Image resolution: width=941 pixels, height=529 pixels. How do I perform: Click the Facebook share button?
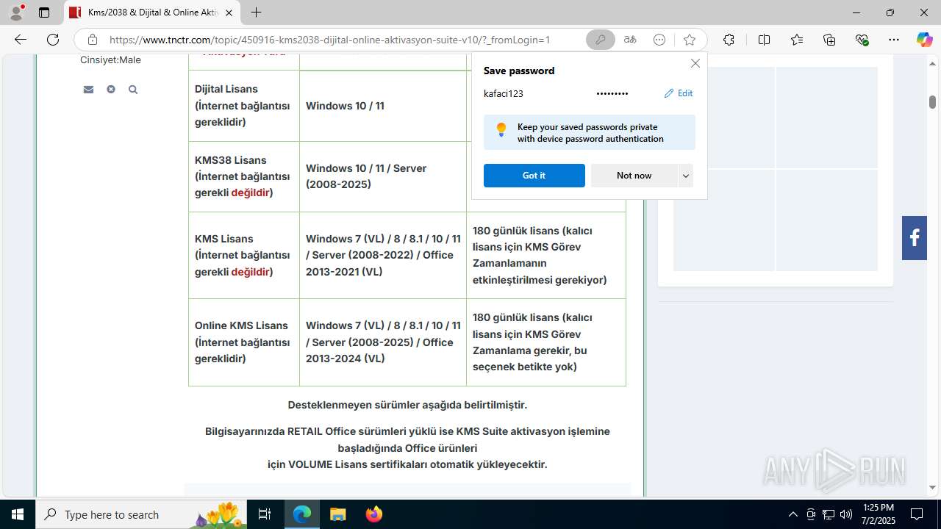(915, 238)
